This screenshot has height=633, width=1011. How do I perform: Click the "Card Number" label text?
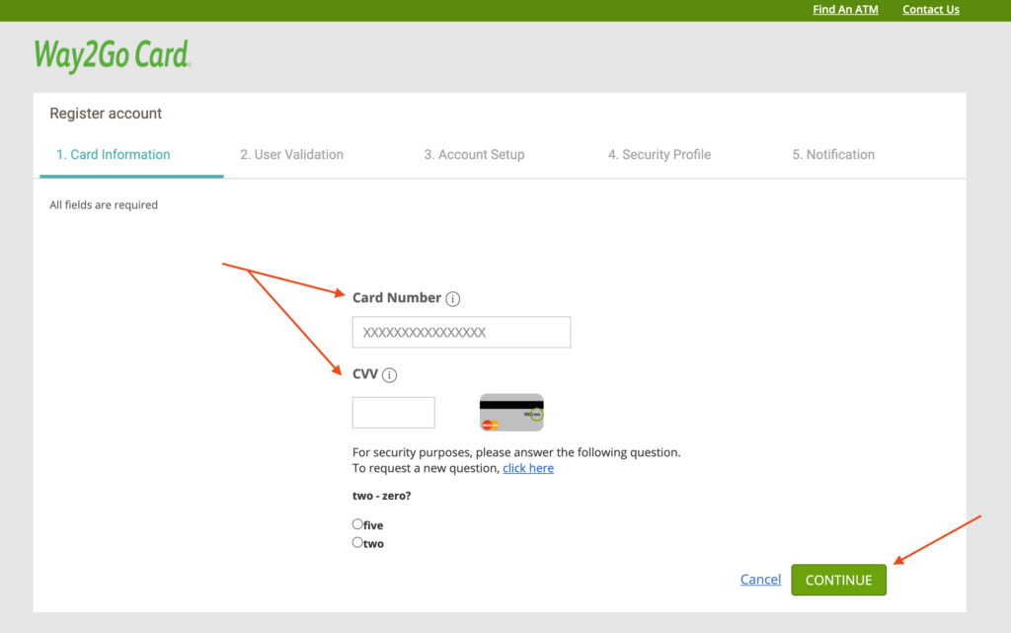[397, 298]
